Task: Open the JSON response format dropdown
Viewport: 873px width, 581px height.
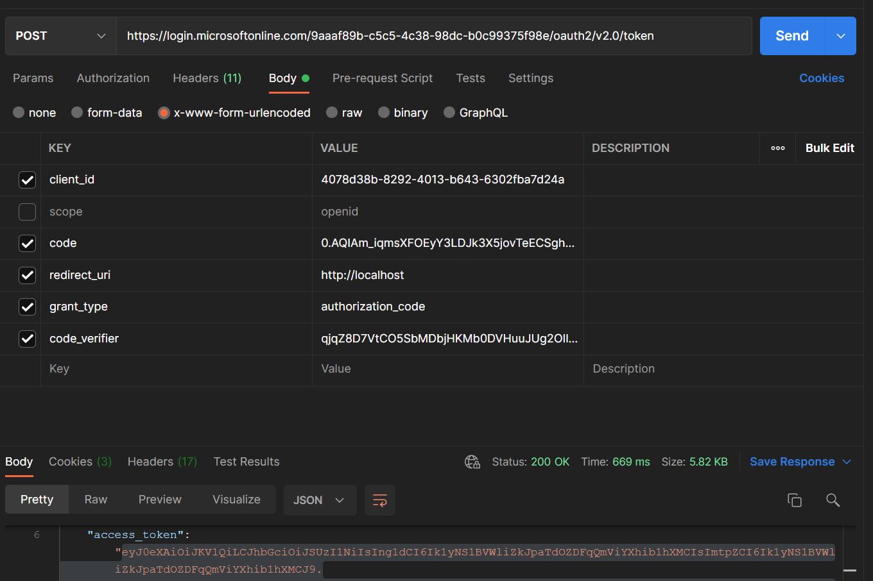Action: click(320, 500)
